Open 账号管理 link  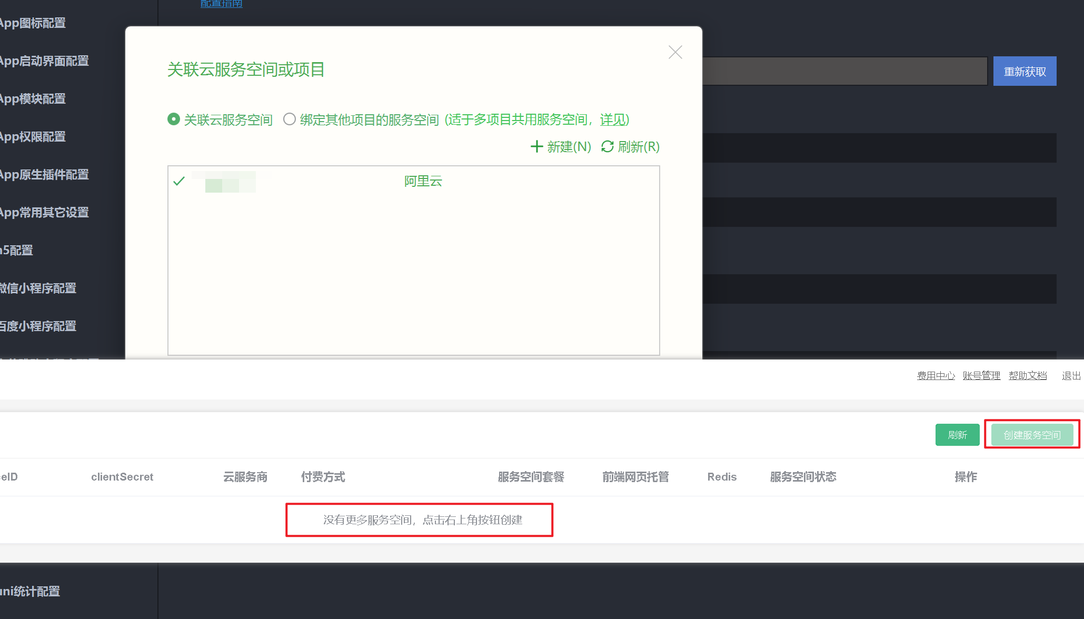pyautogui.click(x=981, y=375)
